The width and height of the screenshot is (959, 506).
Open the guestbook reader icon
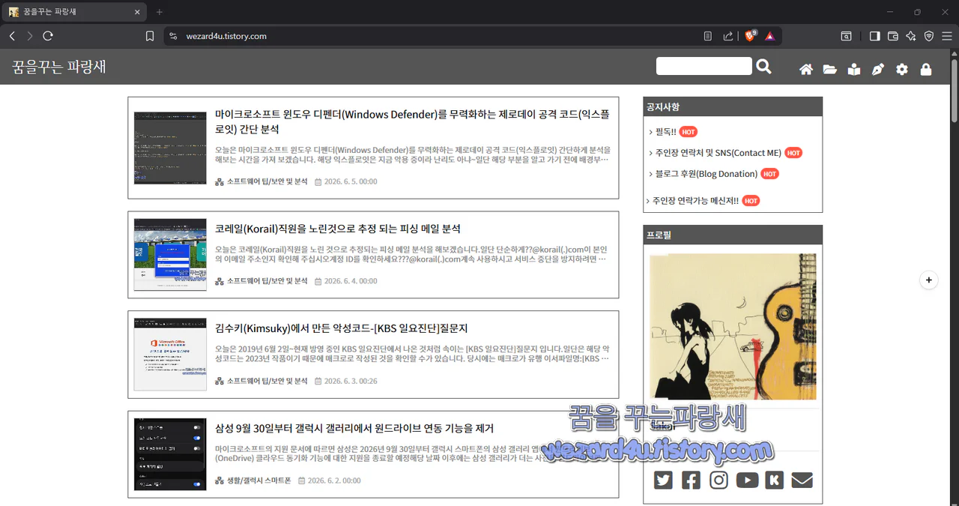tap(854, 69)
